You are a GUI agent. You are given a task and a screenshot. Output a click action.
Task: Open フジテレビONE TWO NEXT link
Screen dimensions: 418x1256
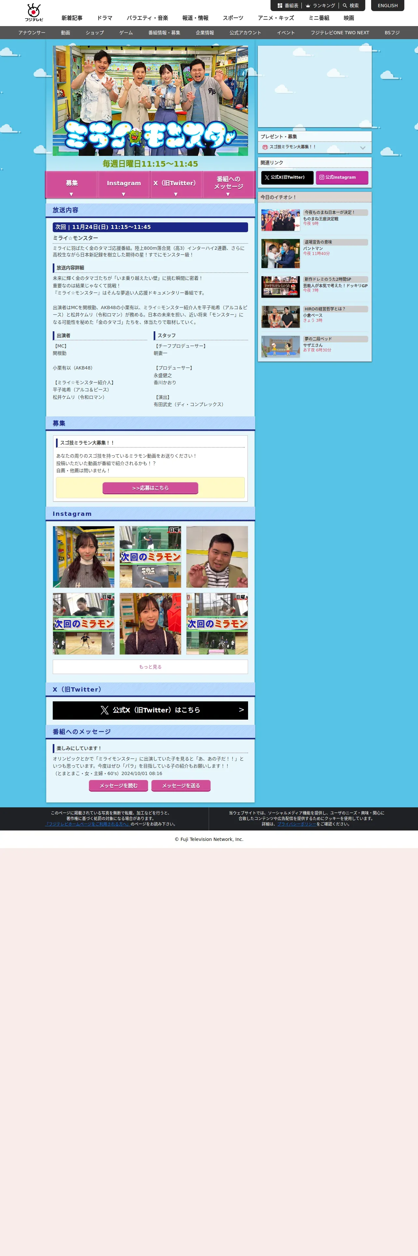pos(340,33)
